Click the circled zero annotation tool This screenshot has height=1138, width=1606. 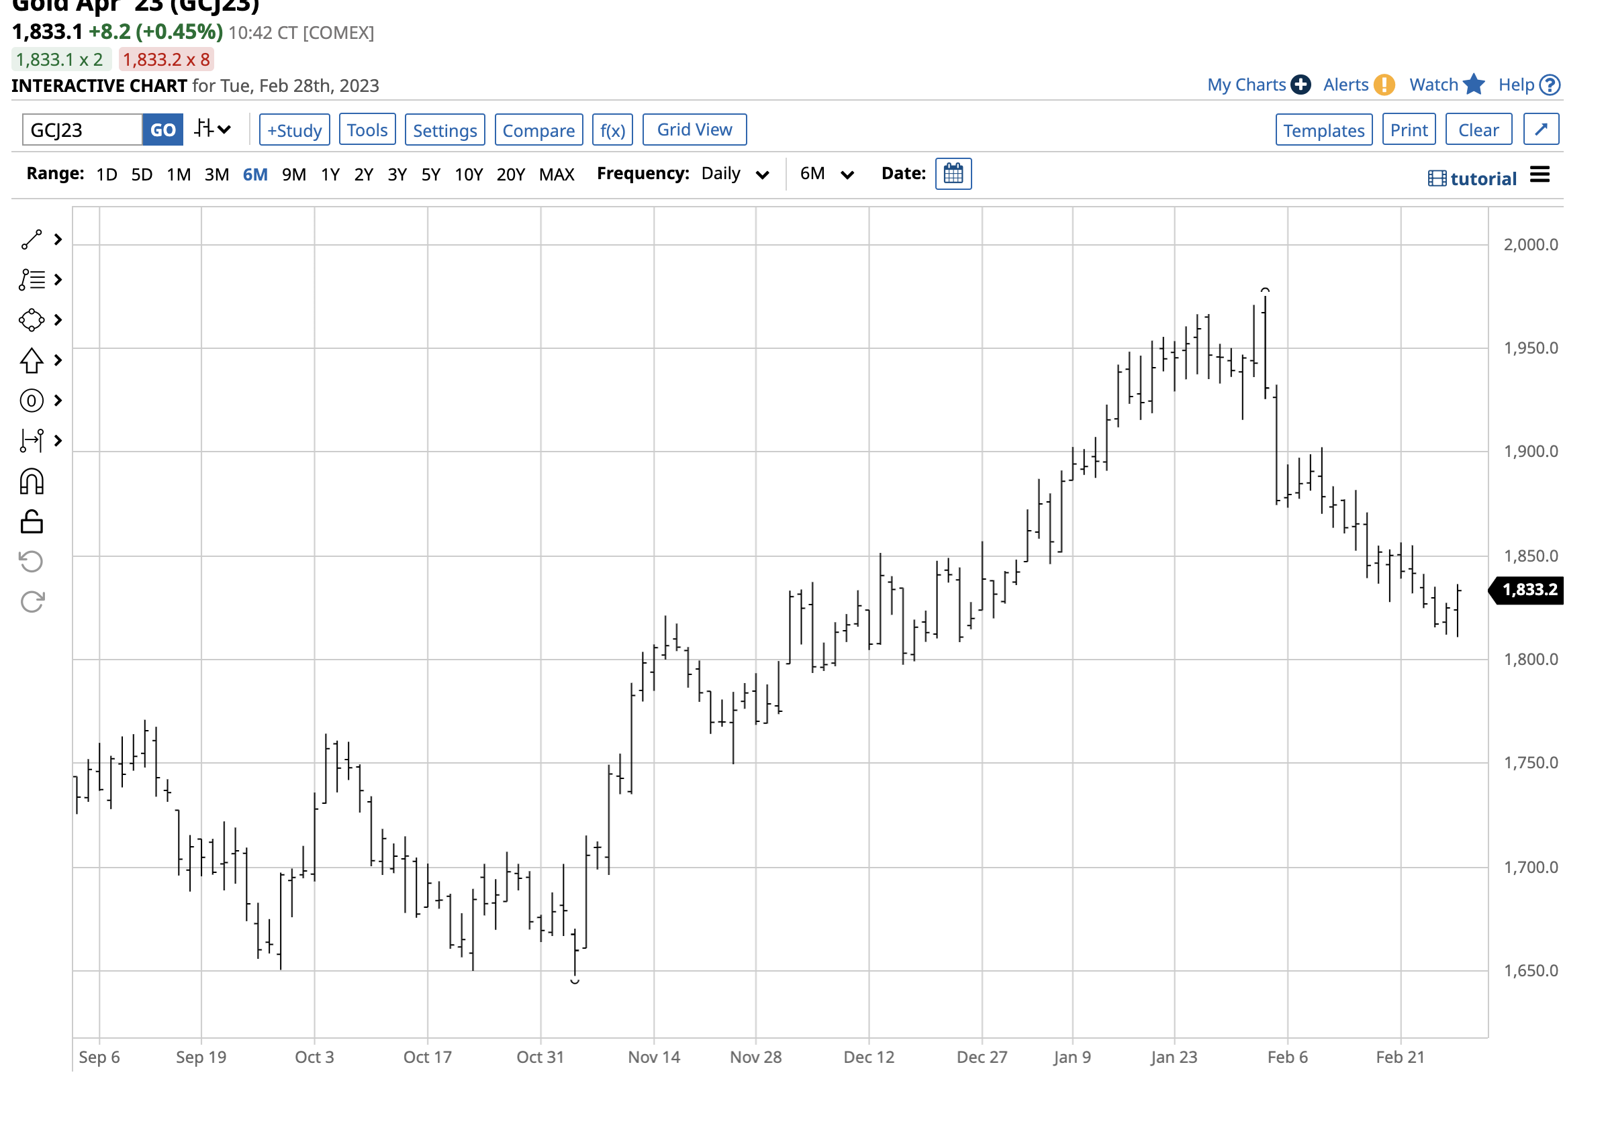[x=32, y=401]
